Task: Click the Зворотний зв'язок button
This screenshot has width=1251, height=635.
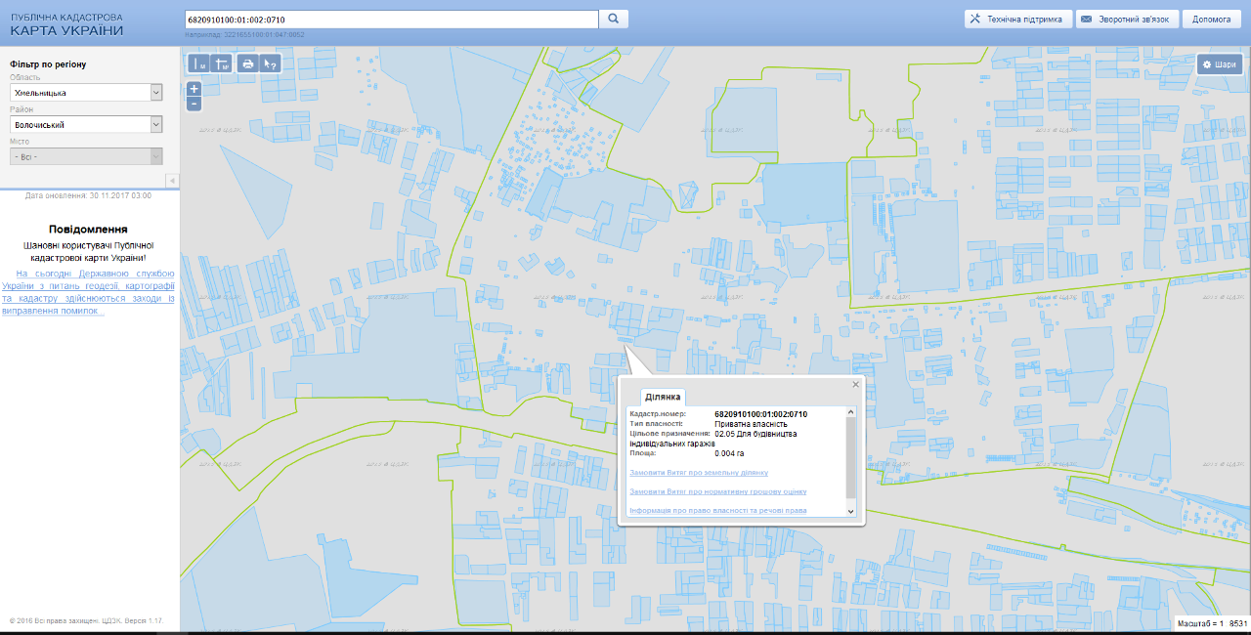Action: (1128, 19)
